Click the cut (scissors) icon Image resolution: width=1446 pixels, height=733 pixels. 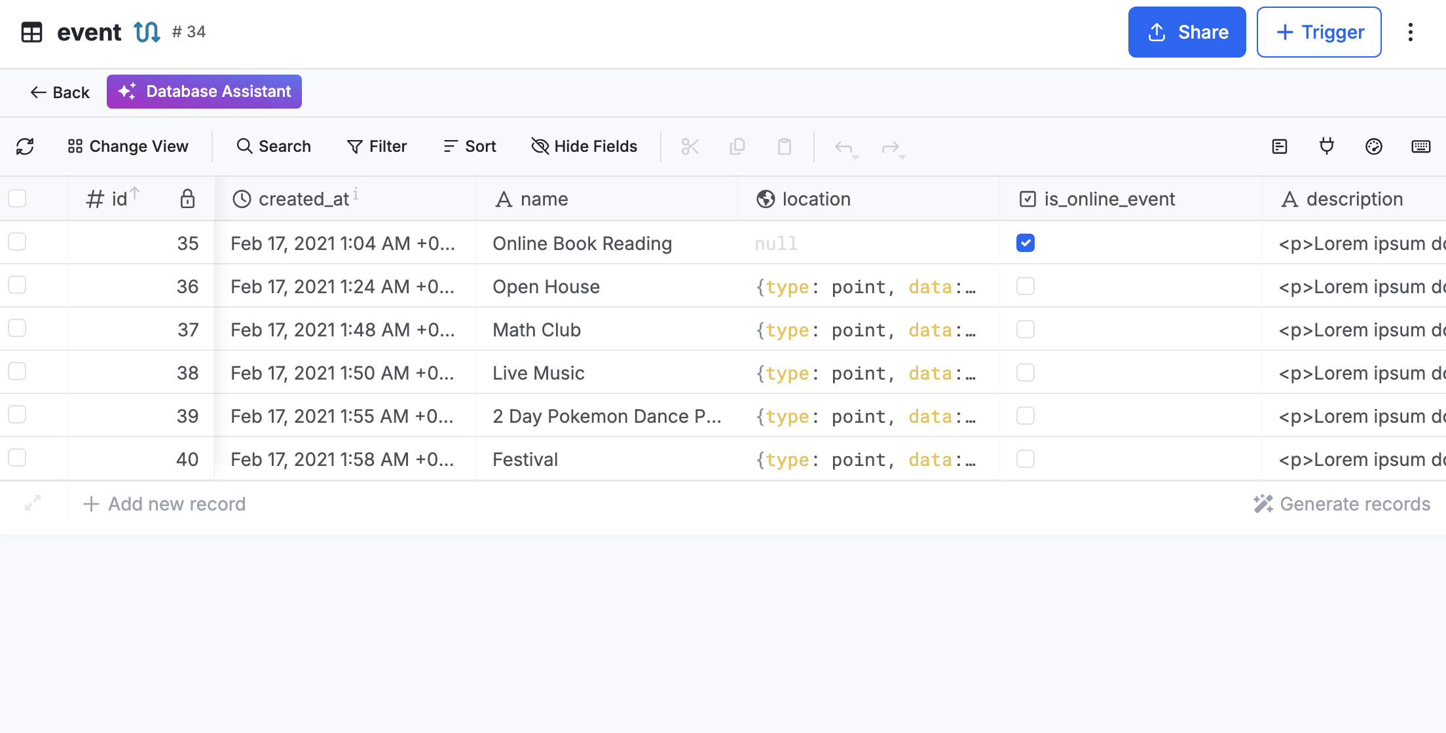690,147
